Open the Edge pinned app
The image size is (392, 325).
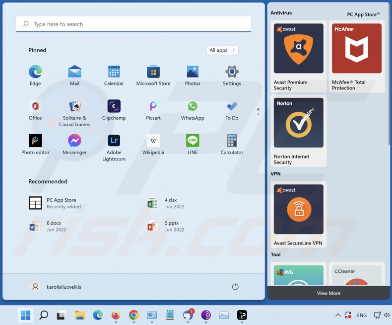(35, 76)
